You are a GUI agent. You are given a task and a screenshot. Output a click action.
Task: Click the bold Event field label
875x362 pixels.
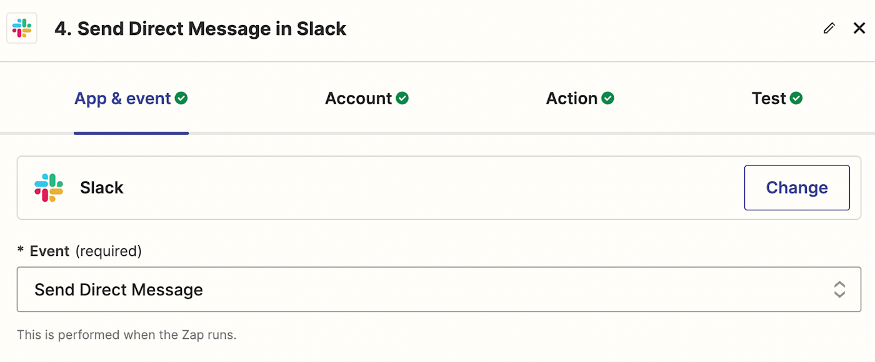(49, 251)
